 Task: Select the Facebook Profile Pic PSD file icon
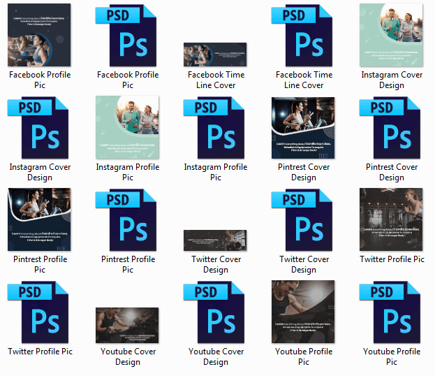pyautogui.click(x=128, y=35)
